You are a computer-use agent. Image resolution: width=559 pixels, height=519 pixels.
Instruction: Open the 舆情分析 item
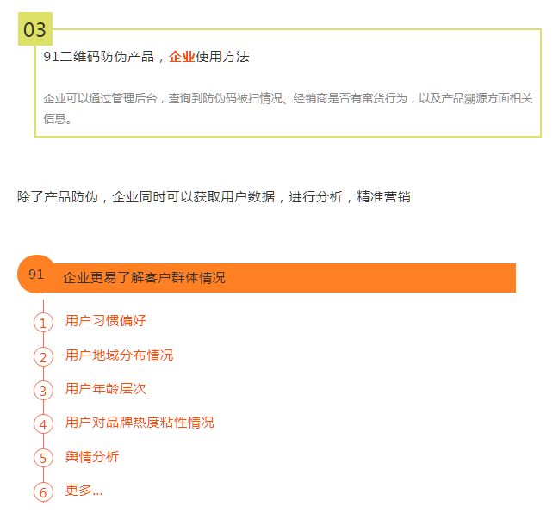(92, 456)
